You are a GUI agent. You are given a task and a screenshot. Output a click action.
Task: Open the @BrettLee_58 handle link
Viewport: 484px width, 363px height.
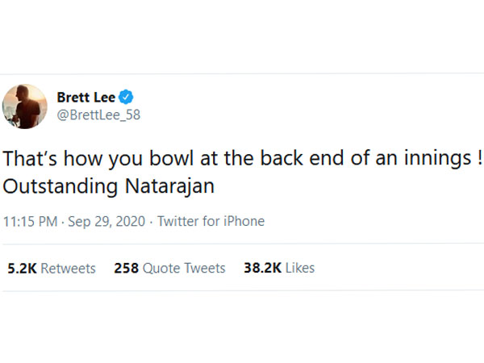pyautogui.click(x=98, y=115)
